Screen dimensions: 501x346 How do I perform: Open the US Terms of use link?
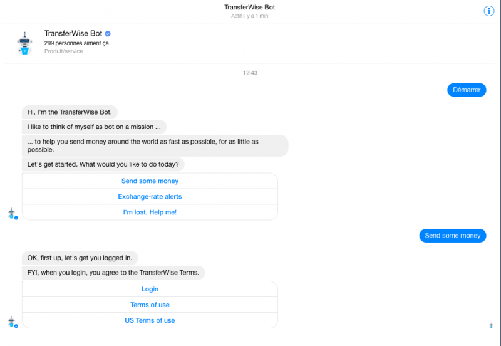pos(150,320)
